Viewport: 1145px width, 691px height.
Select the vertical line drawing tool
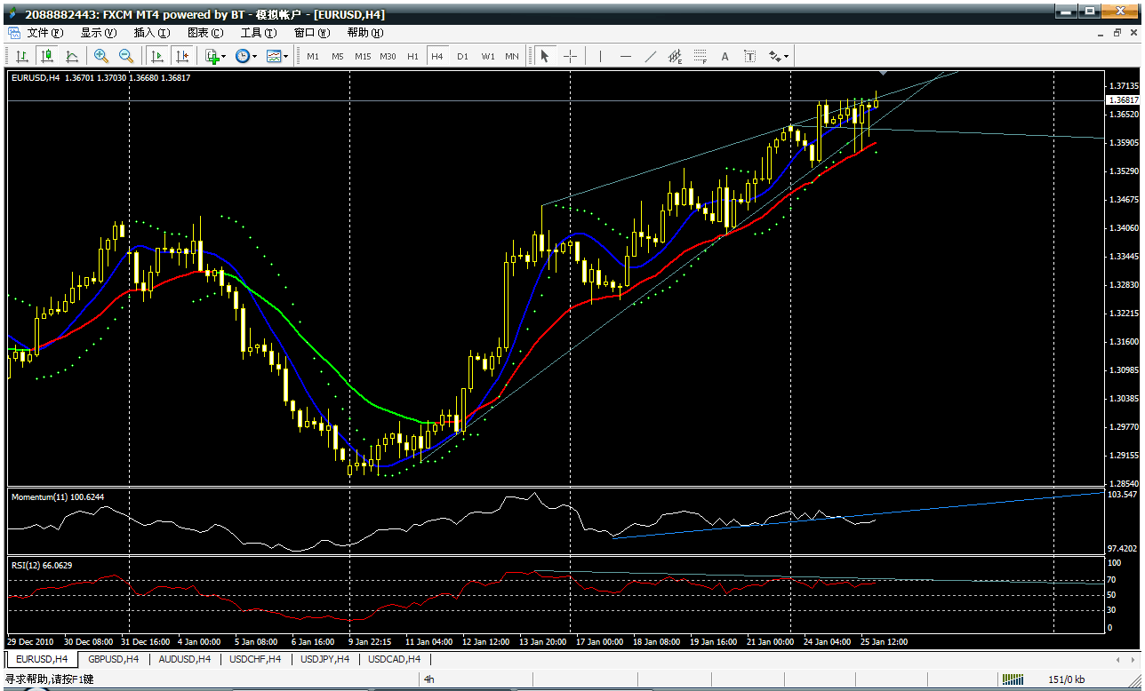(601, 56)
